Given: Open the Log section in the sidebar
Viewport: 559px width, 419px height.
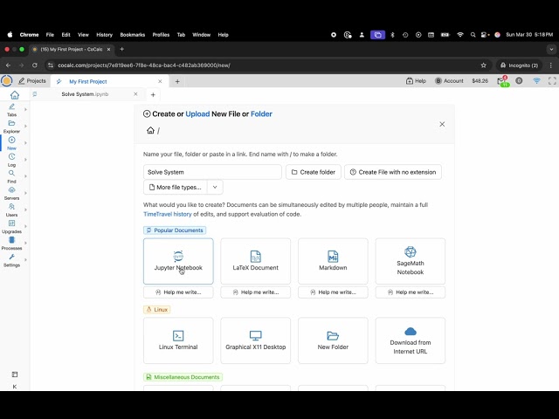Looking at the screenshot, I should pyautogui.click(x=11, y=160).
